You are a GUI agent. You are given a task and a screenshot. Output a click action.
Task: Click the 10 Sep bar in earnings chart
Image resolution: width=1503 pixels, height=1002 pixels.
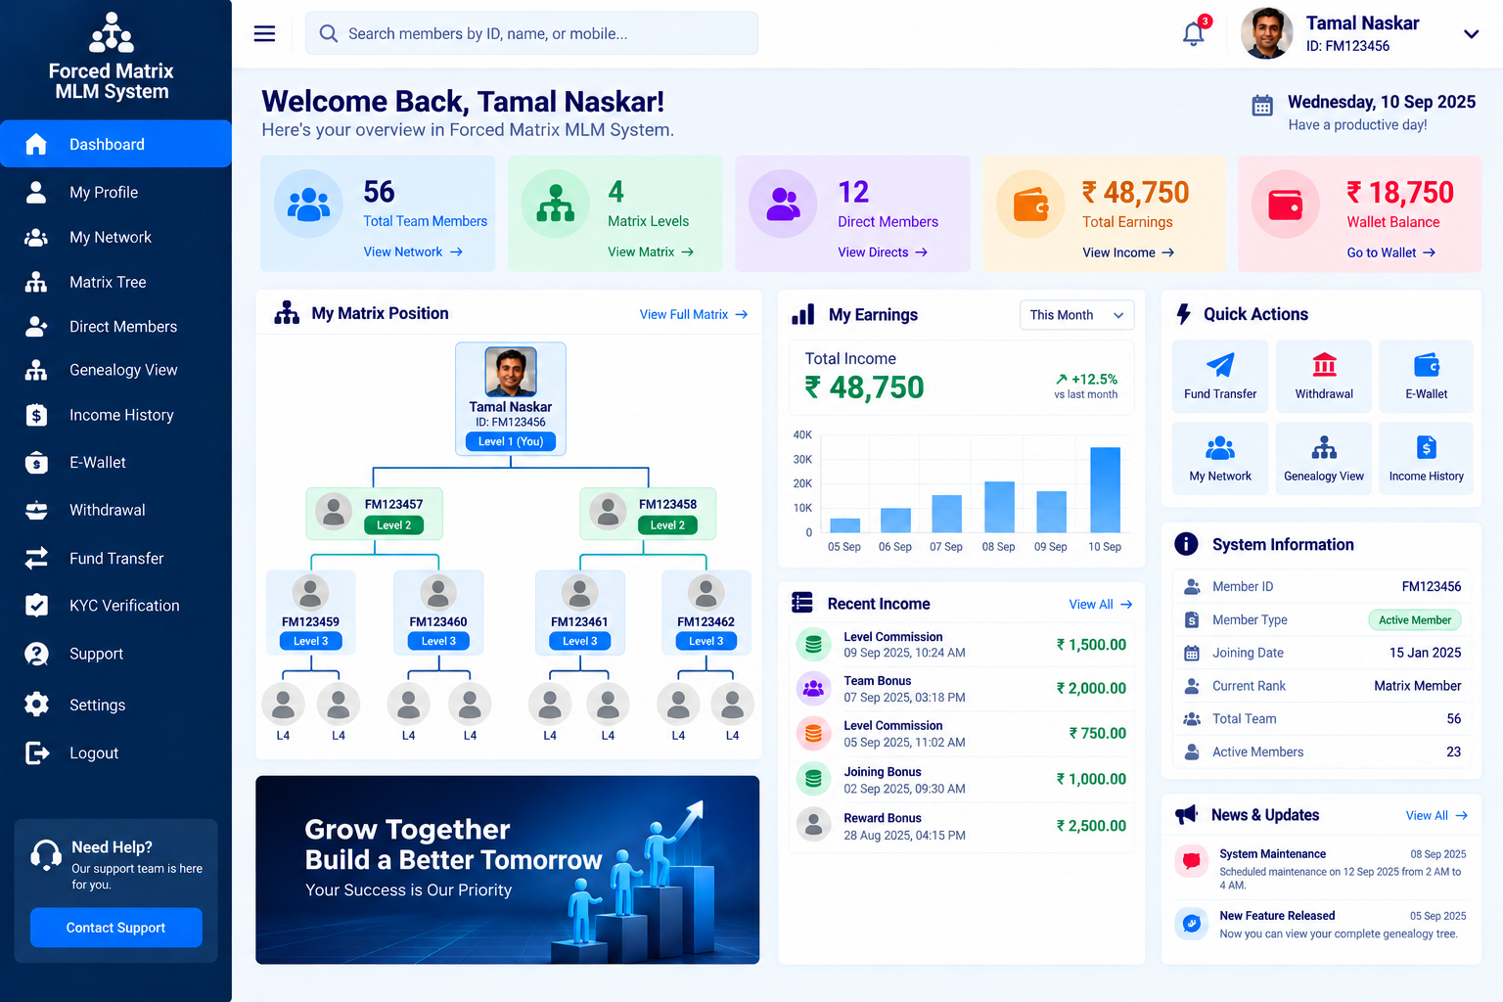(1105, 489)
